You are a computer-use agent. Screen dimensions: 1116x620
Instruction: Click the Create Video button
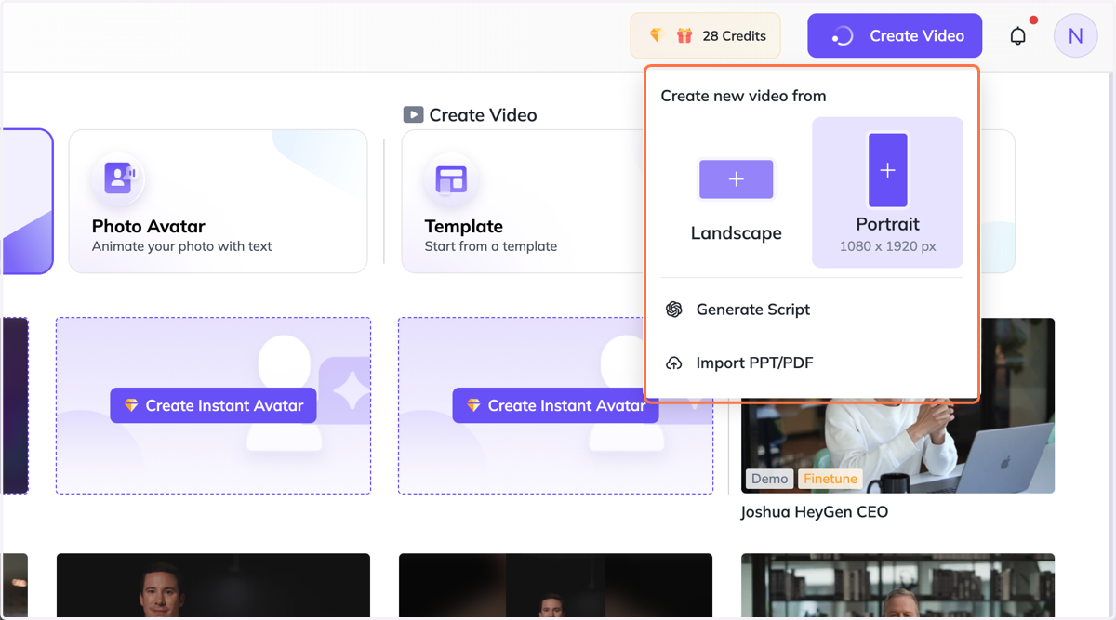click(x=895, y=36)
